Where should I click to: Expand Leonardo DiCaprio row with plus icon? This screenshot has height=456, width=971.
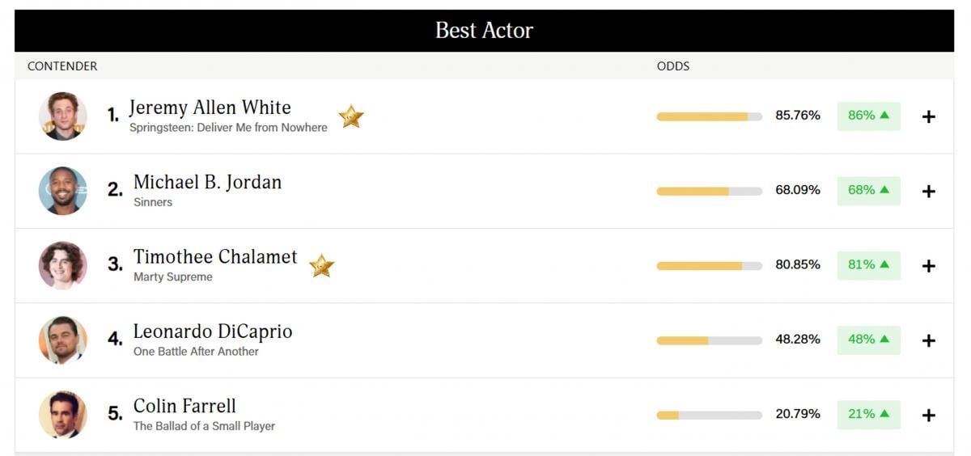(x=929, y=340)
